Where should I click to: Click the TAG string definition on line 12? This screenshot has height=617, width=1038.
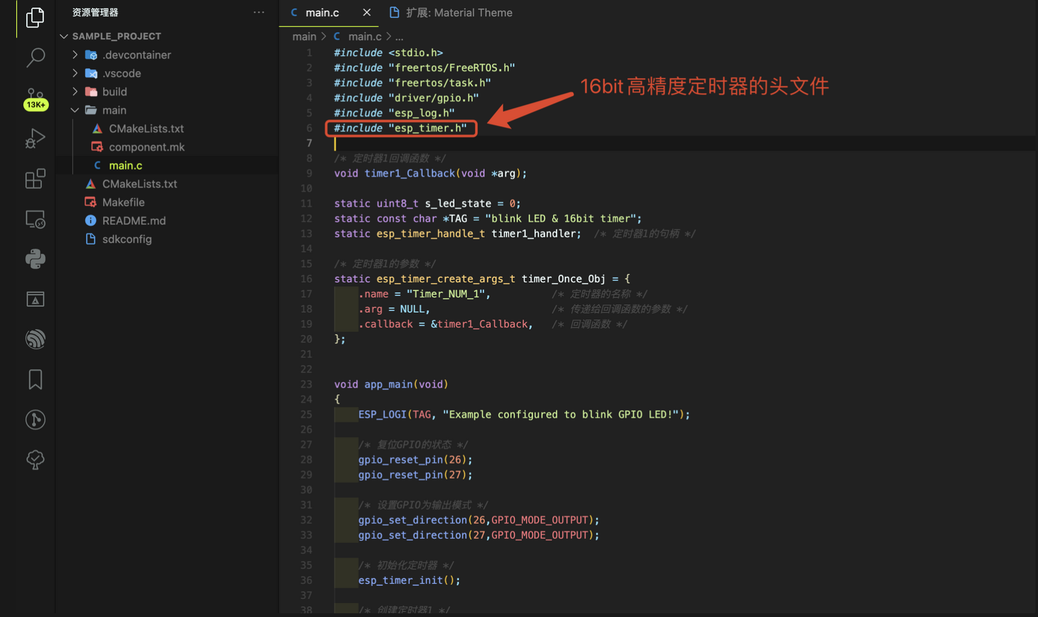point(561,219)
